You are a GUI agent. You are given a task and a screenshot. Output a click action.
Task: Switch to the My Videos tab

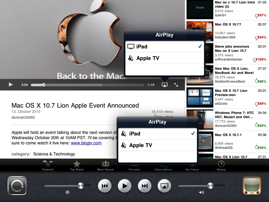pyautogui.click(x=192, y=168)
